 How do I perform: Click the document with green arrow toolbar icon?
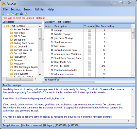tap(4, 14)
